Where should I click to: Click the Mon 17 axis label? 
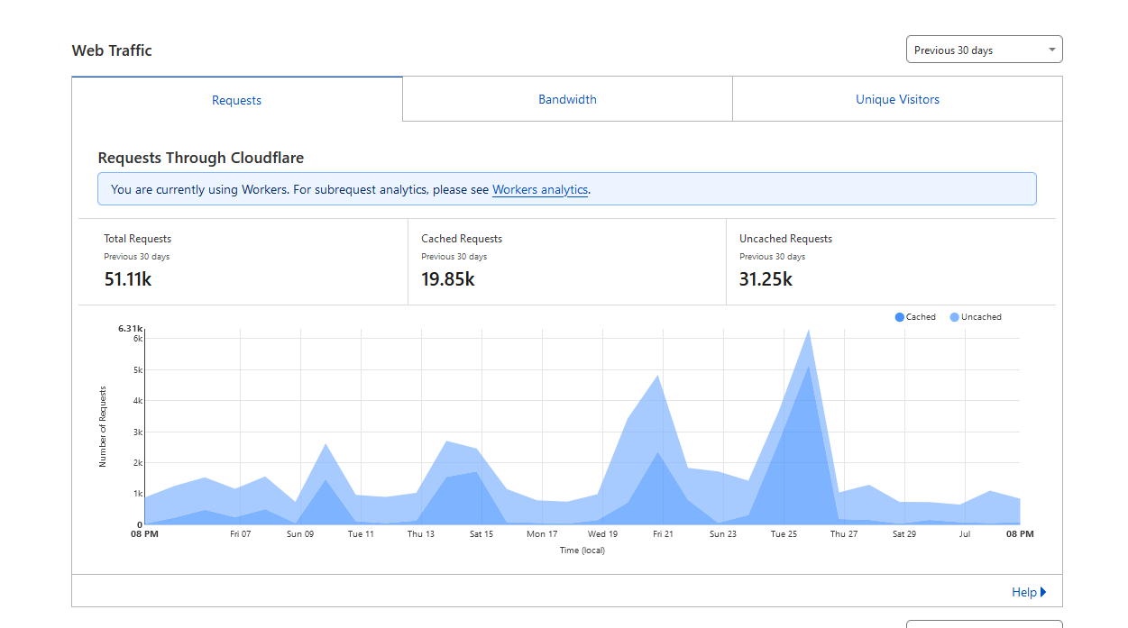[x=542, y=533]
